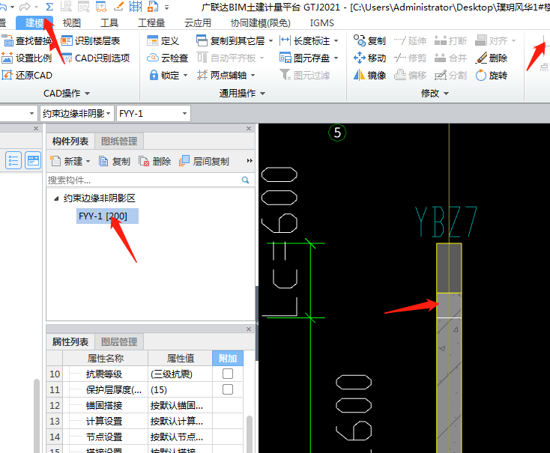
Task: Click 查找替换 tool
Action: point(28,41)
